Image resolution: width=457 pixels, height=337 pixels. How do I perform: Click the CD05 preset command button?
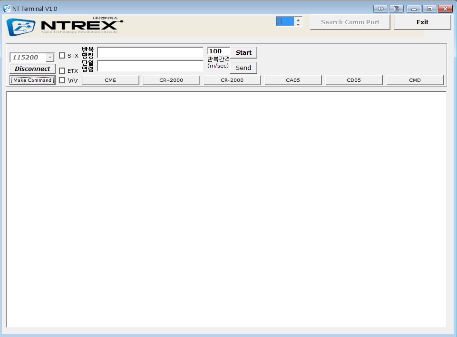tap(354, 80)
